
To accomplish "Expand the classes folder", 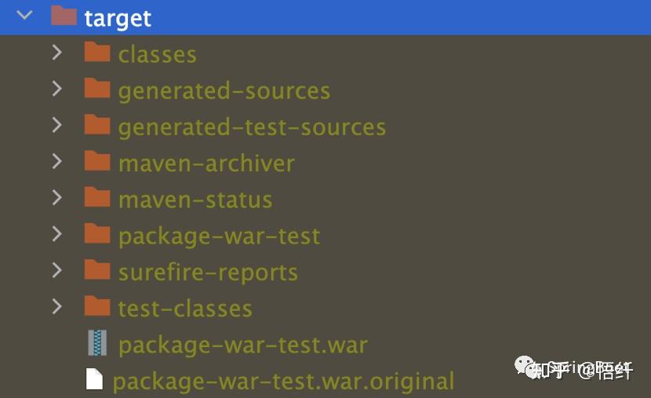I will coord(56,52).
